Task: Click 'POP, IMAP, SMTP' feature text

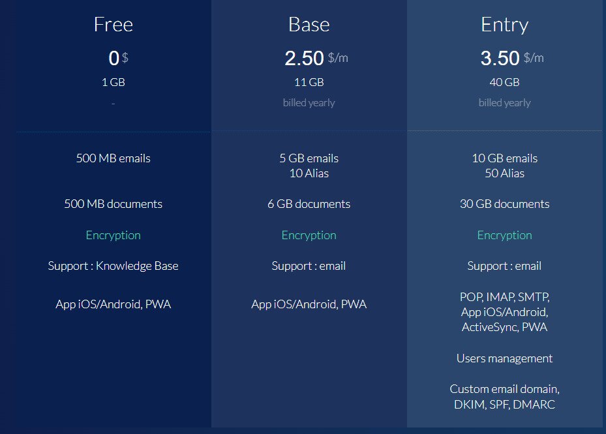Action: (x=504, y=297)
